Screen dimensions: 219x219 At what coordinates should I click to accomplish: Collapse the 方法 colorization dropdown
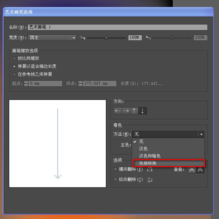pos(168,134)
